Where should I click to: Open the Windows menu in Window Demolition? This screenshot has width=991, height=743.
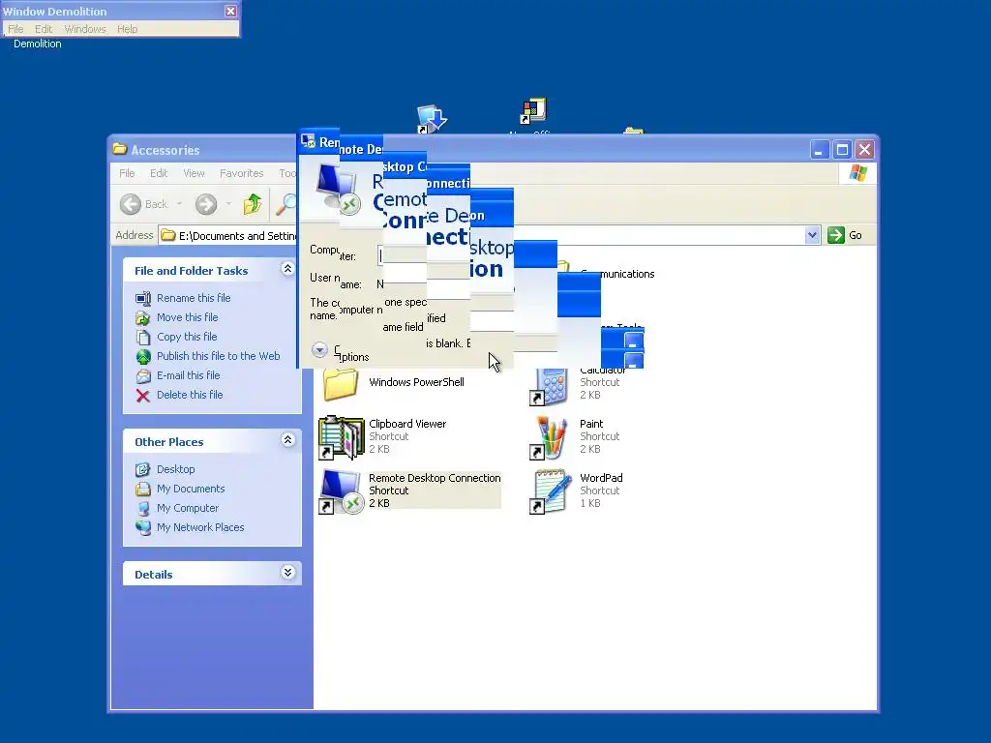tap(85, 29)
